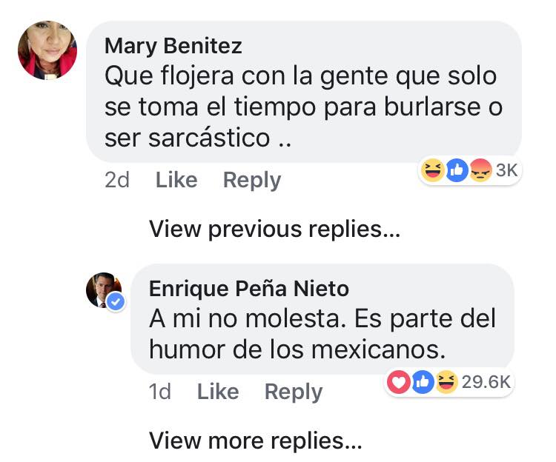Click the Enrique Peña Nieto name link
The width and height of the screenshot is (556, 462).
248,287
